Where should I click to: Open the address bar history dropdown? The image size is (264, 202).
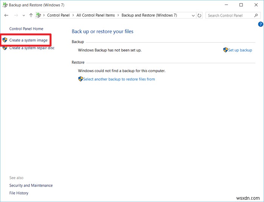(x=193, y=15)
